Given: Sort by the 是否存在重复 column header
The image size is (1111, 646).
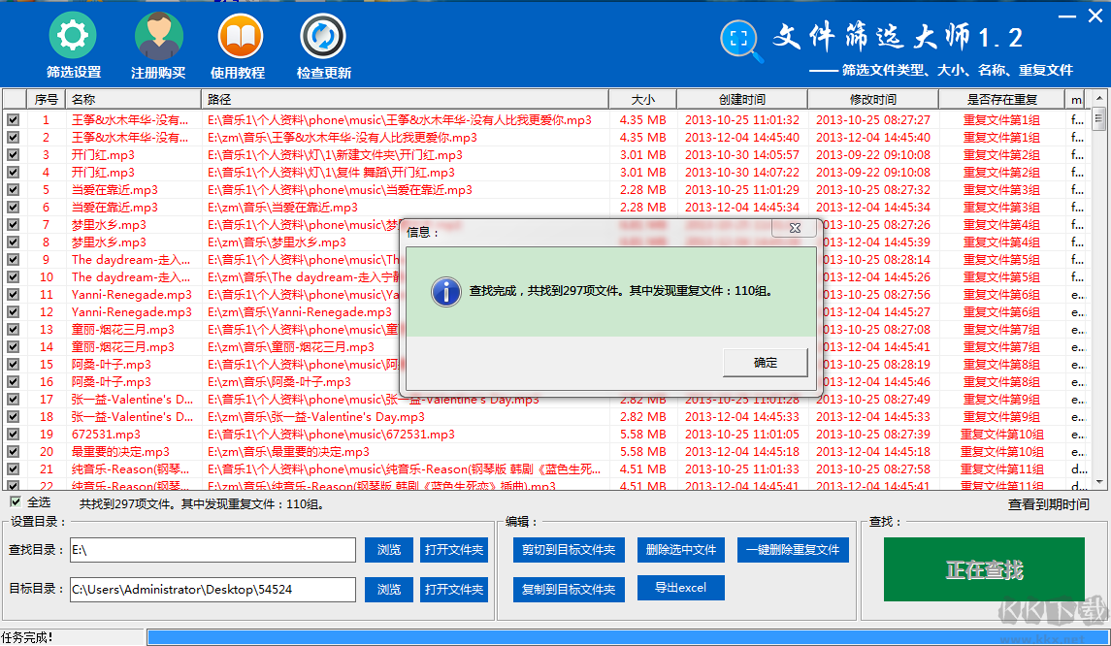Looking at the screenshot, I should click(x=1002, y=99).
